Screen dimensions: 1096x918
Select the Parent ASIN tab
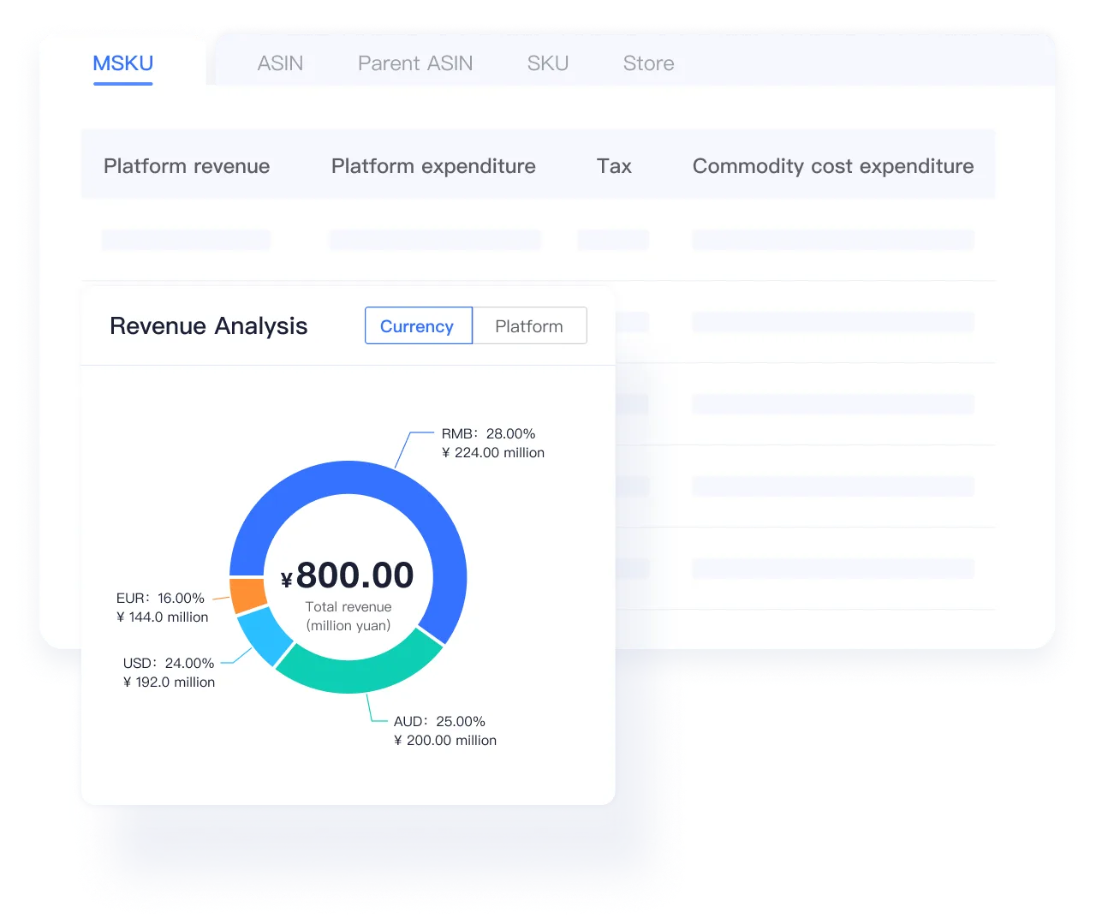point(414,63)
